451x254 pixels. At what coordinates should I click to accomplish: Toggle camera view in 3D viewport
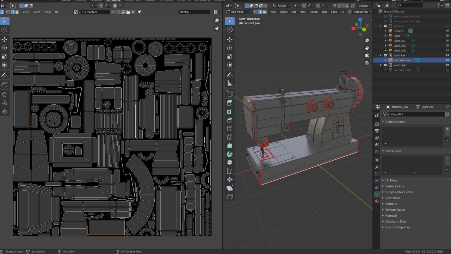[x=367, y=55]
